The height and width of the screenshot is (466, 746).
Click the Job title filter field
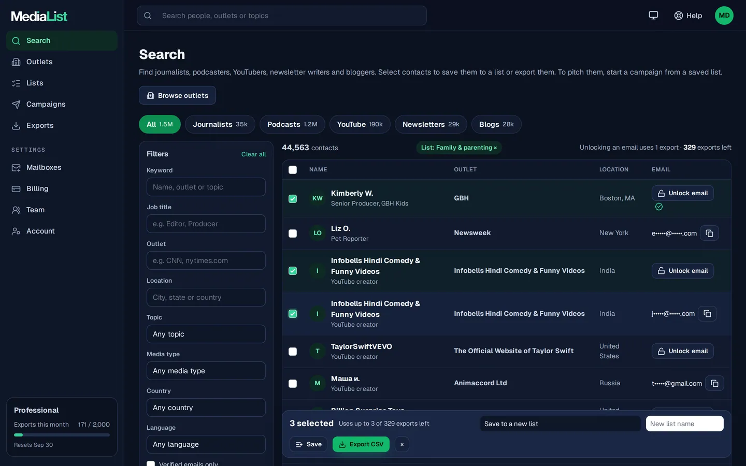tap(206, 224)
